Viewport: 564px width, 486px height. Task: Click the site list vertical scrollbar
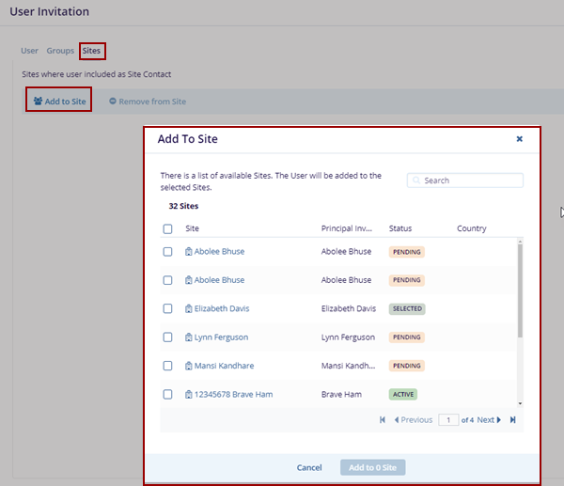point(520,291)
